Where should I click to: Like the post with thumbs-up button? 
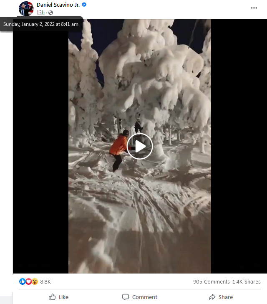[x=58, y=297]
